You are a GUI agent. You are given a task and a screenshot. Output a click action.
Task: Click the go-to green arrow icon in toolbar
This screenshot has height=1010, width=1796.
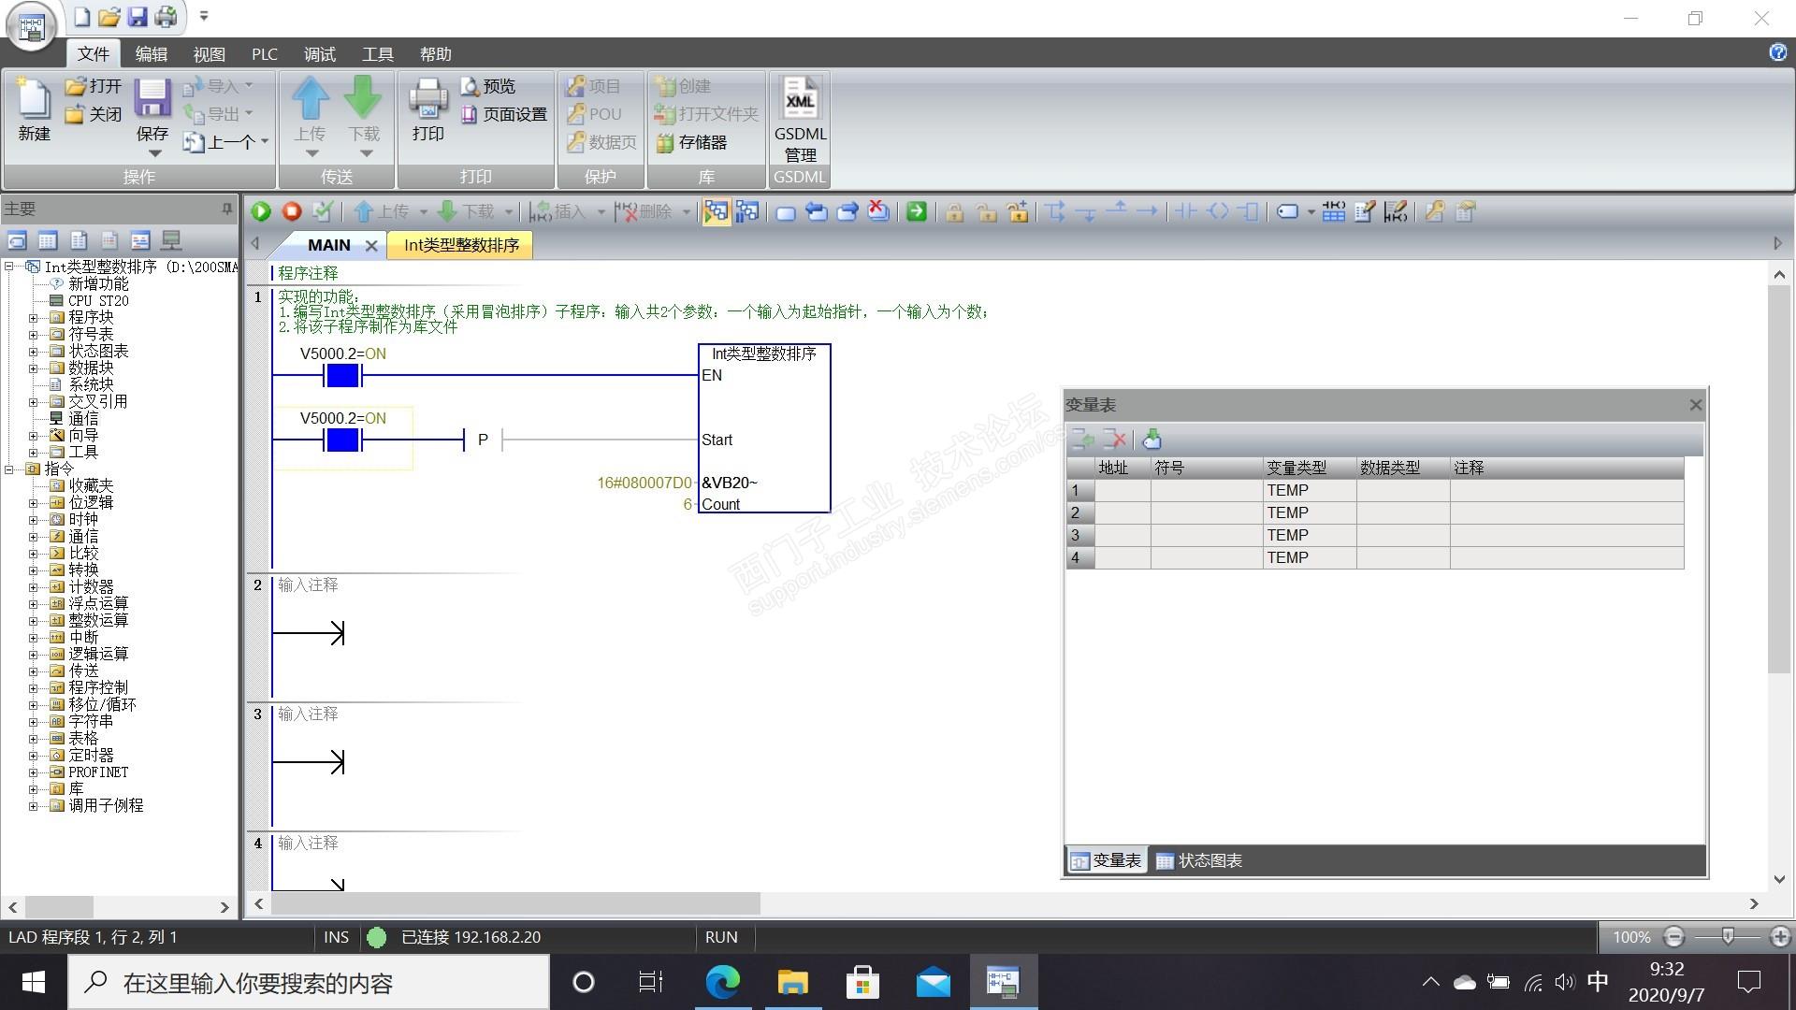917,212
